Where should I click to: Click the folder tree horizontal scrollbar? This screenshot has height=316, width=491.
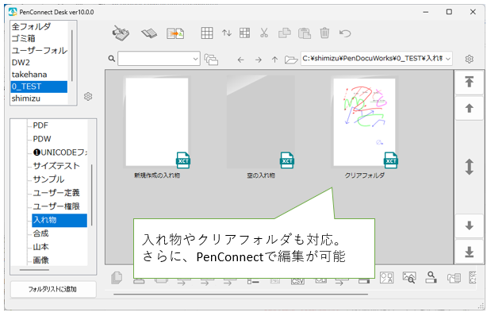(x=34, y=270)
